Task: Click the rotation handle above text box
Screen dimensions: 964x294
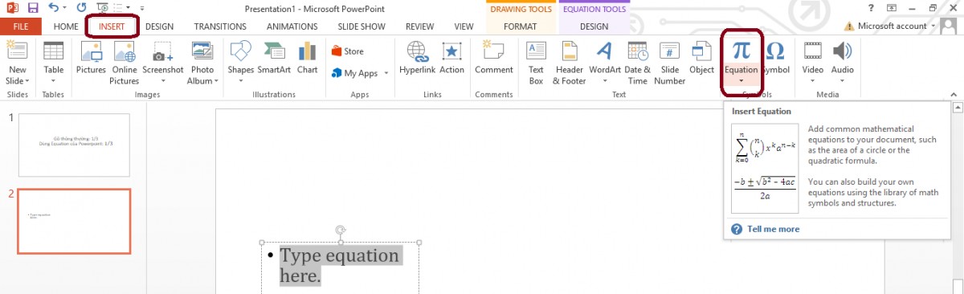Action: point(341,229)
